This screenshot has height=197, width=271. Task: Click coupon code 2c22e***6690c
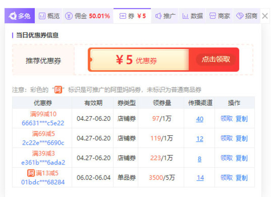pos(43,143)
